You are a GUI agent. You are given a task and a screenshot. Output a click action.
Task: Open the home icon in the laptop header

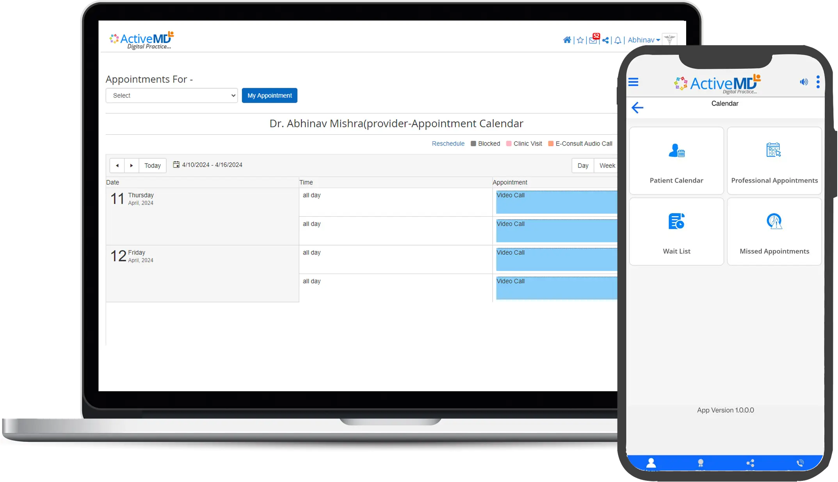pyautogui.click(x=567, y=40)
